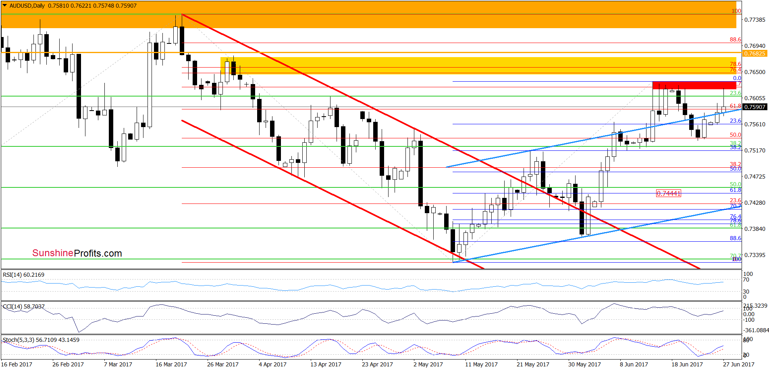
Task: Click the CCI(14) 58.7037 indicator label
Action: point(23,306)
